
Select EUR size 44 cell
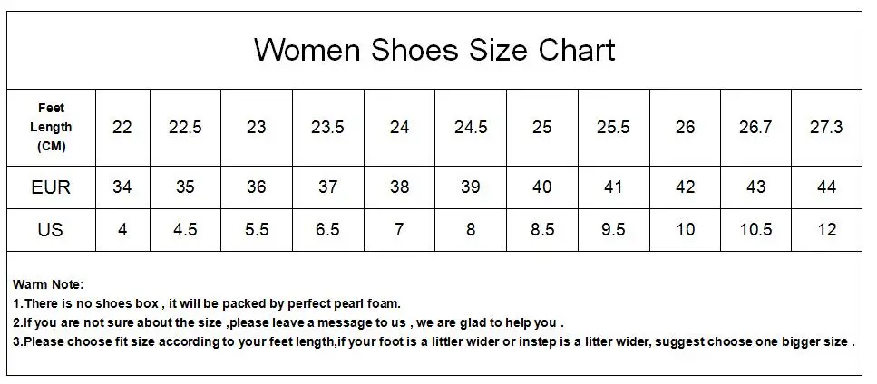(x=826, y=187)
